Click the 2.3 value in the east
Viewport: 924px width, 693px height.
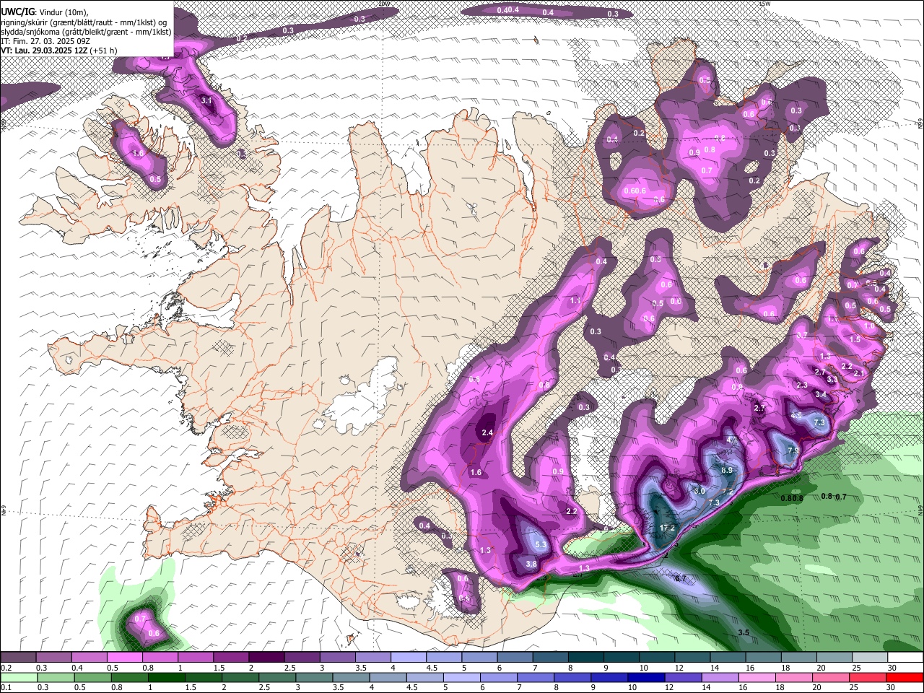coord(802,385)
